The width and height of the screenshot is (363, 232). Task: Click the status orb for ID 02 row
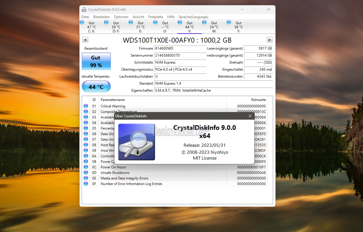coord(86,112)
